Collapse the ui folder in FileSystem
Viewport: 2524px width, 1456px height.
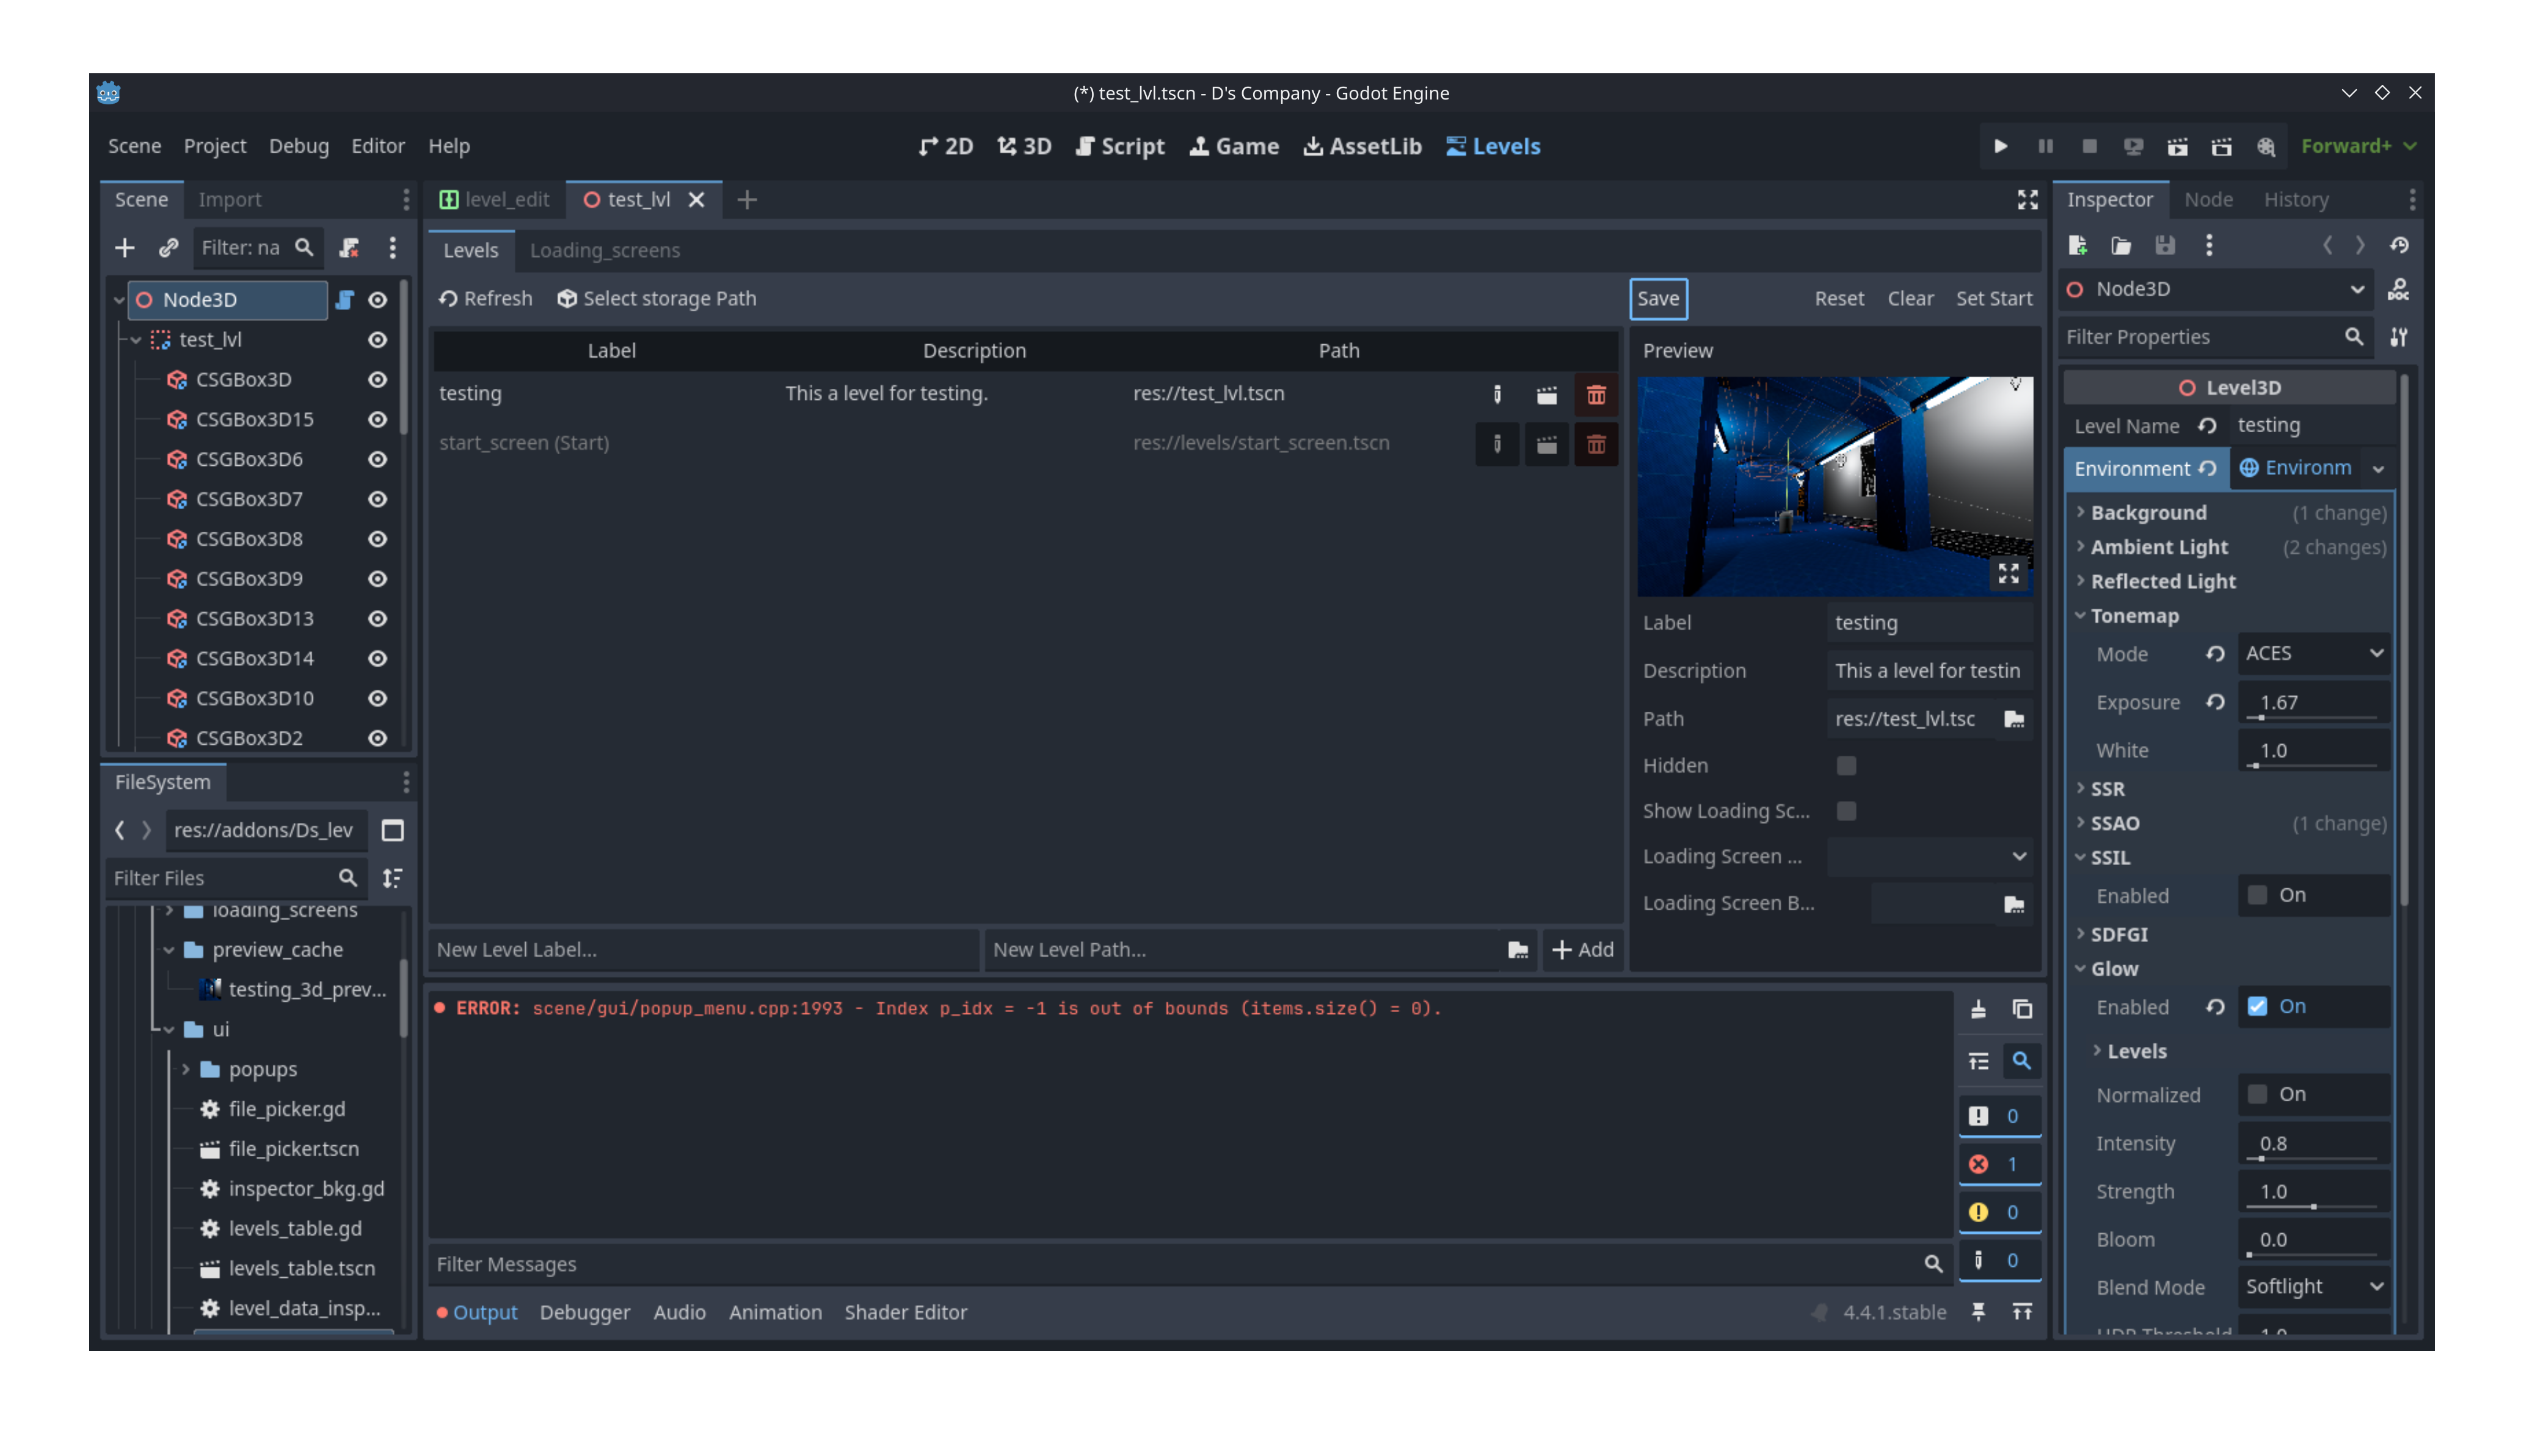pyautogui.click(x=169, y=1029)
